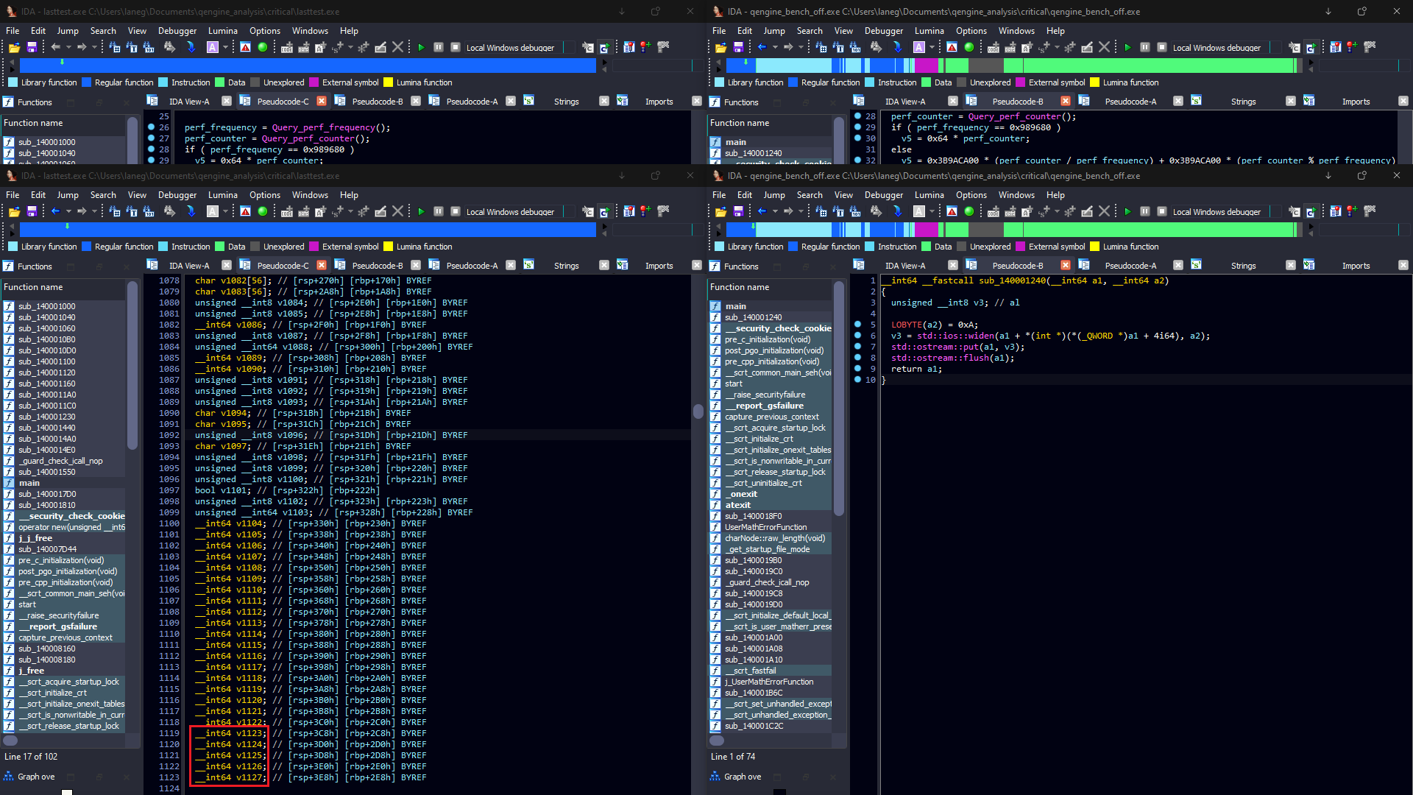Click jump-back blue arrow in bottom-right window toolbar

coord(762,211)
